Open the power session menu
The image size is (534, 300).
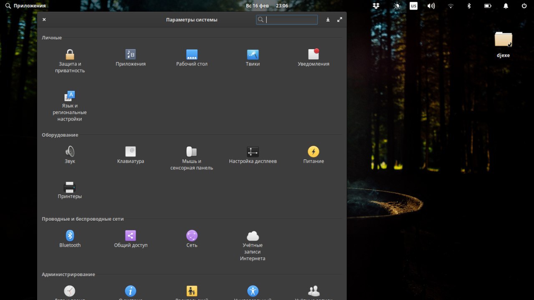point(524,6)
